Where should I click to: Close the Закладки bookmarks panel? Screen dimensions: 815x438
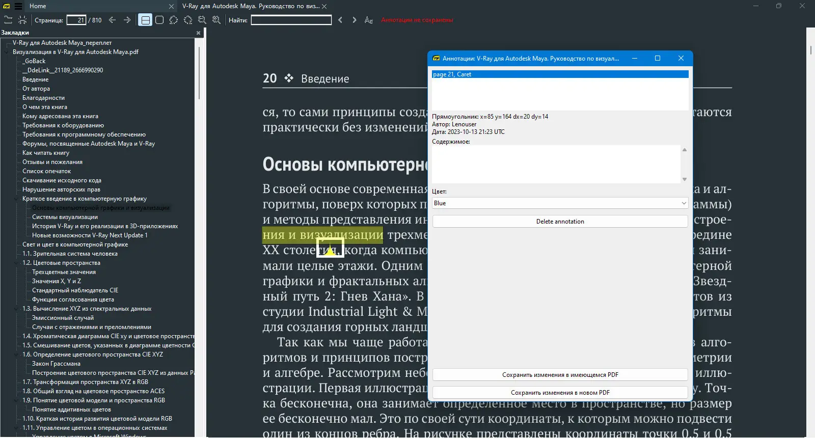click(198, 33)
